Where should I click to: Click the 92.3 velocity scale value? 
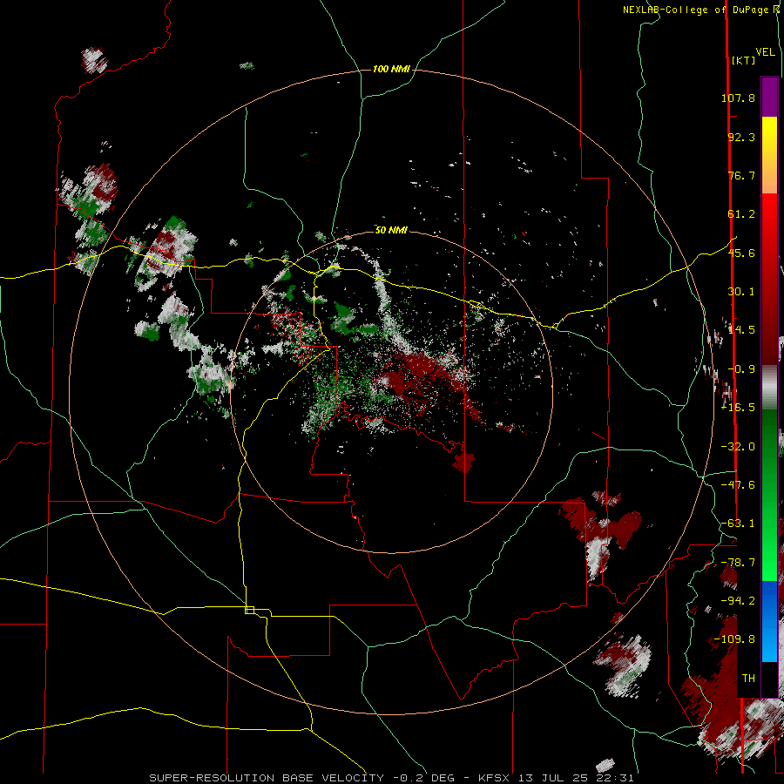click(x=741, y=137)
